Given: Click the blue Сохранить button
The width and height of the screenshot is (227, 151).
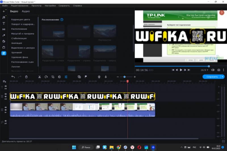Looking at the screenshot, I should [212, 77].
